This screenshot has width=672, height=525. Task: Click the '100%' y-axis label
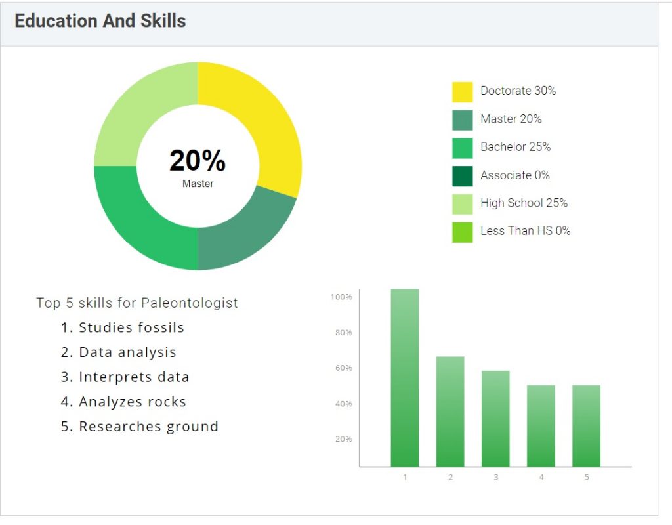point(341,297)
